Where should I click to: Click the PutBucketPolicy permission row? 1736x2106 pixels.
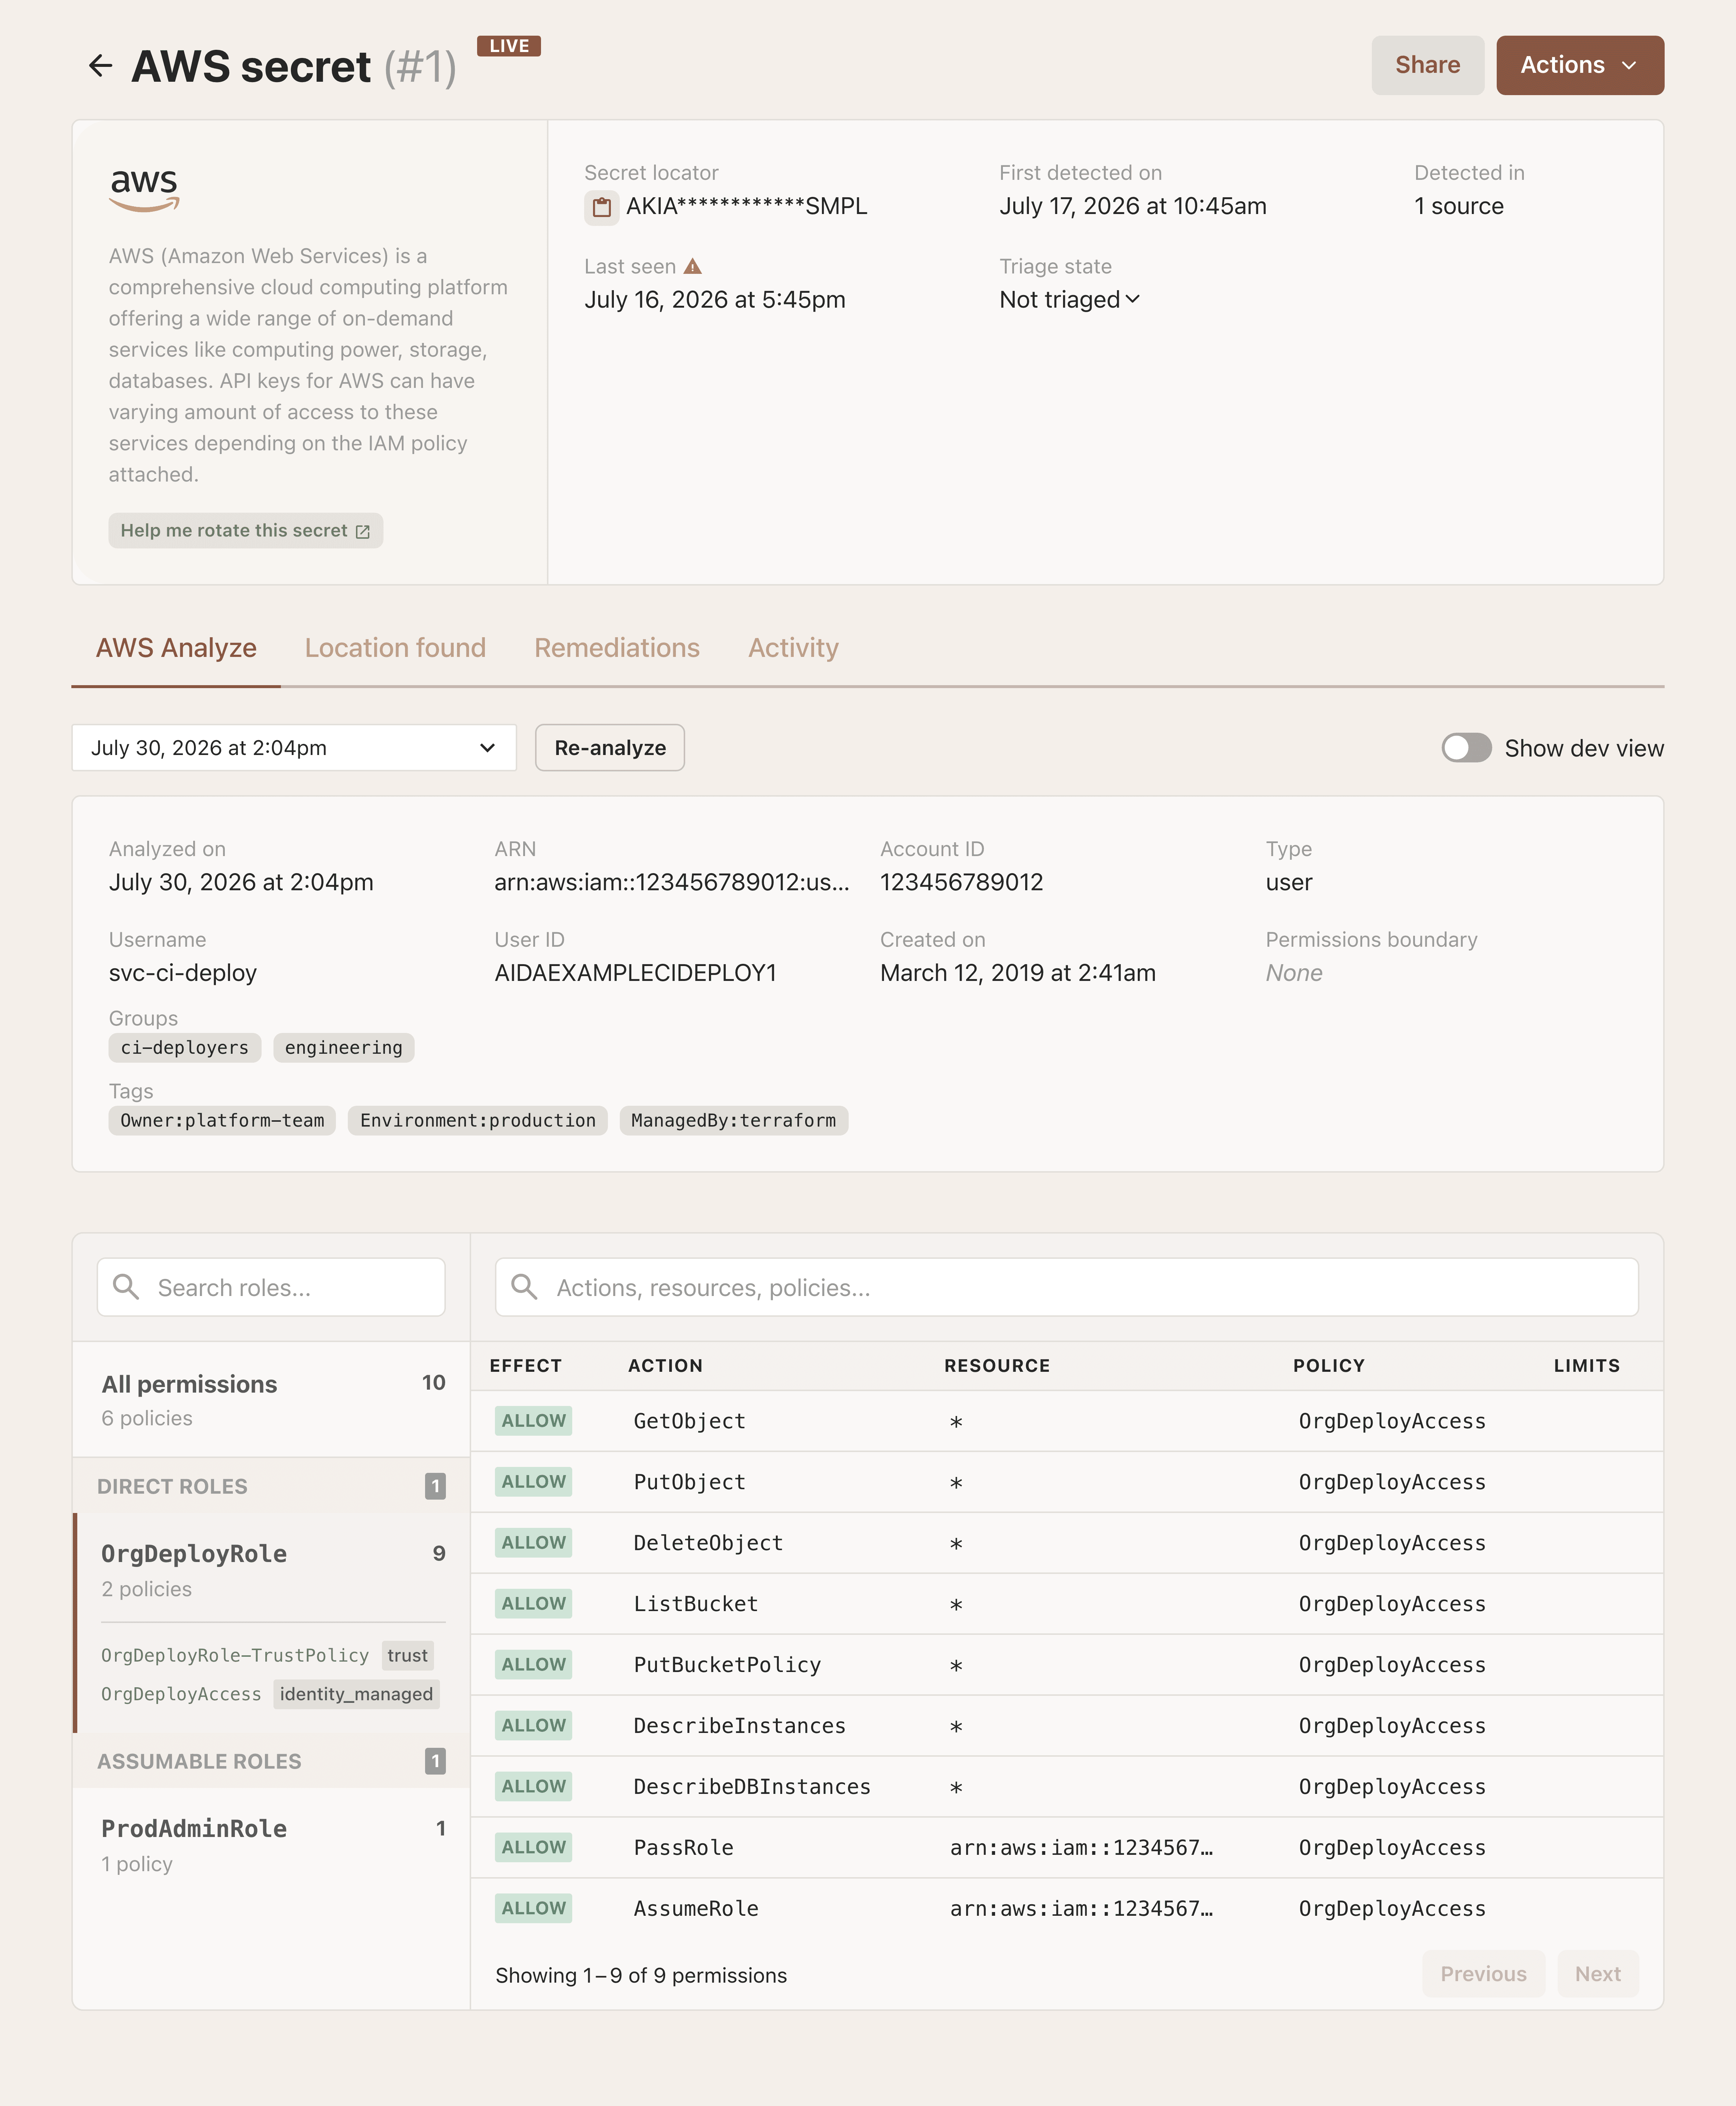point(1067,1665)
